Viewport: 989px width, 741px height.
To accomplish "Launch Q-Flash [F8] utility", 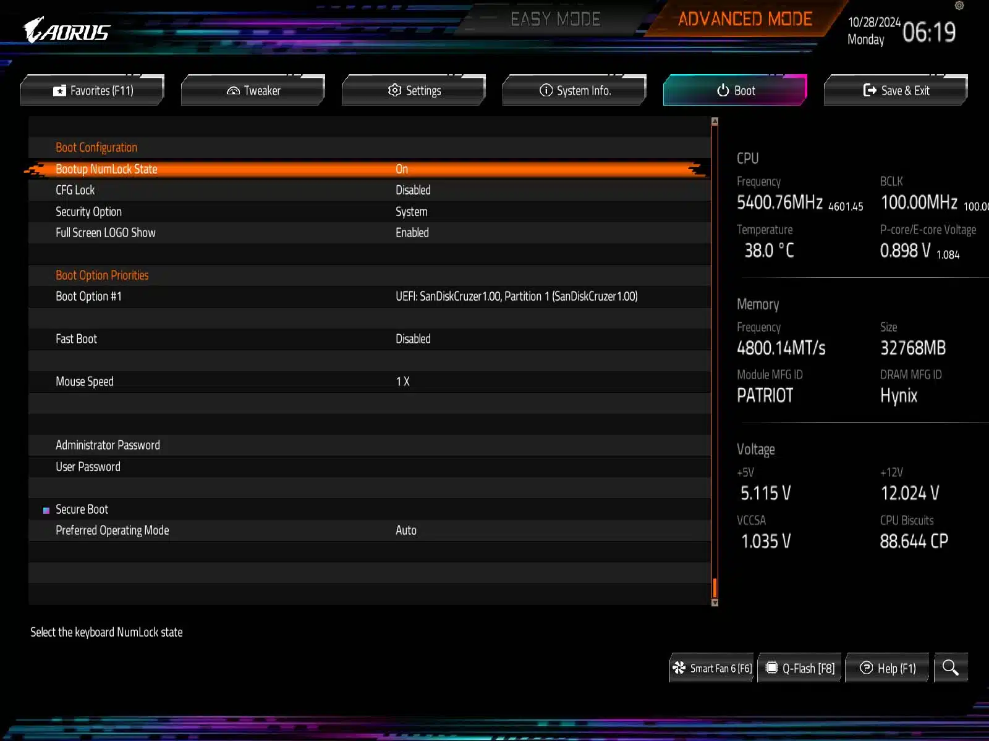I will tap(800, 668).
